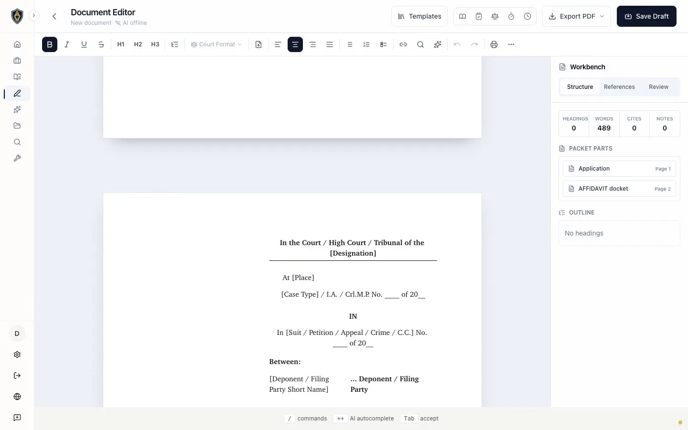Open the more options ellipsis menu
Viewport: 688px width, 430px height.
[511, 44]
